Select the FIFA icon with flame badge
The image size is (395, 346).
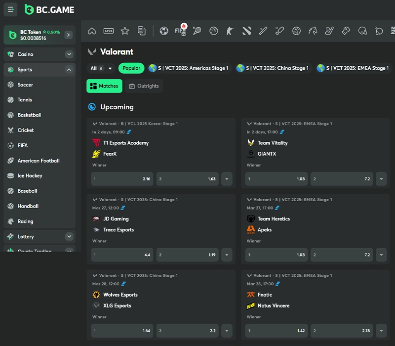pyautogui.click(x=181, y=31)
